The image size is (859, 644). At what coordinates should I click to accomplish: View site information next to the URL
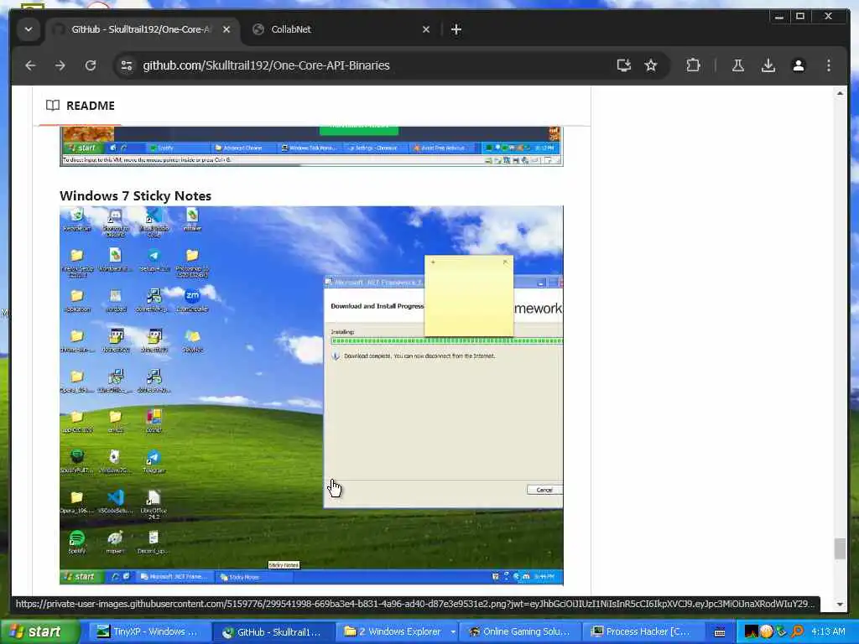(127, 65)
